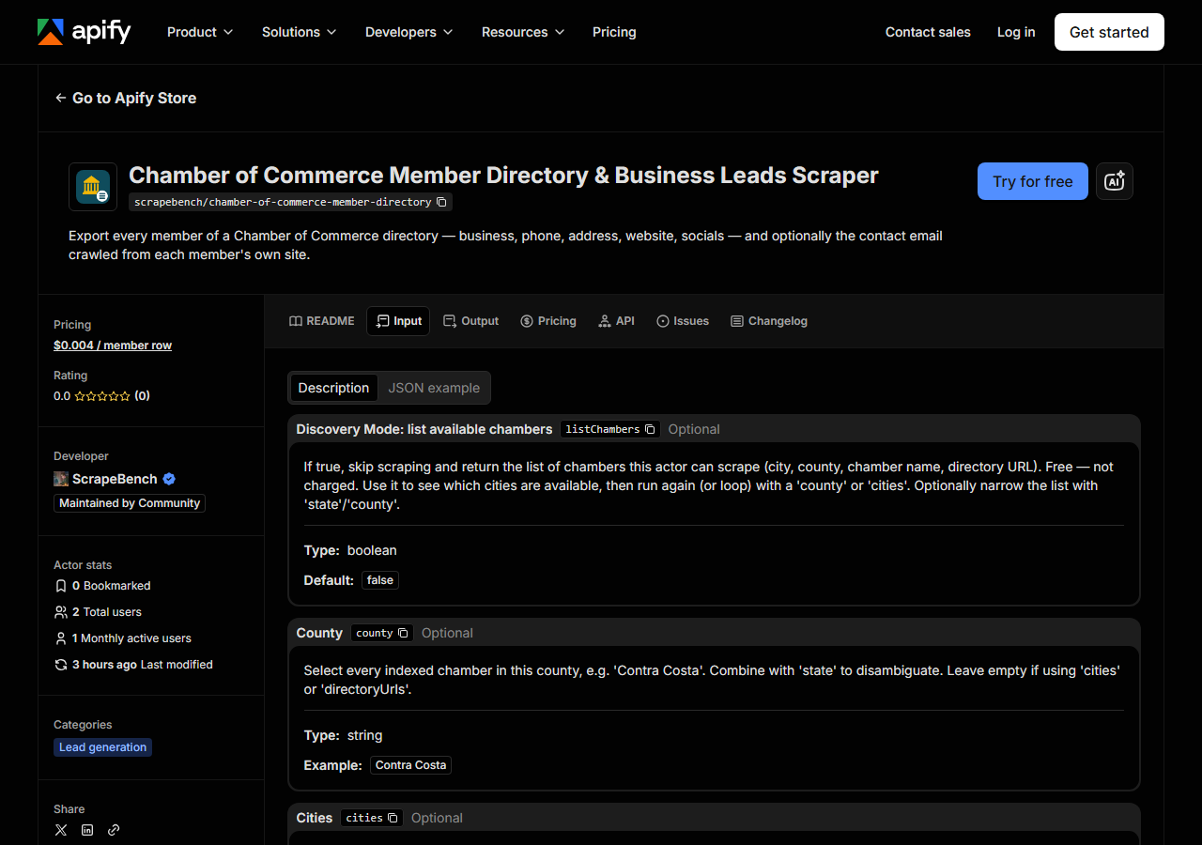Image resolution: width=1202 pixels, height=845 pixels.
Task: Expand the Developers menu
Action: pos(409,32)
